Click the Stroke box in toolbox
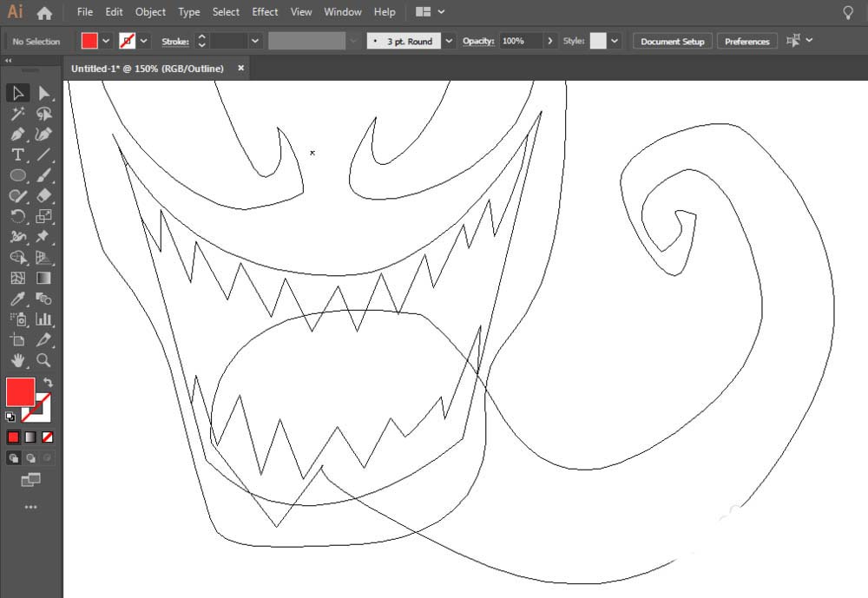This screenshot has height=598, width=868. pos(43,413)
